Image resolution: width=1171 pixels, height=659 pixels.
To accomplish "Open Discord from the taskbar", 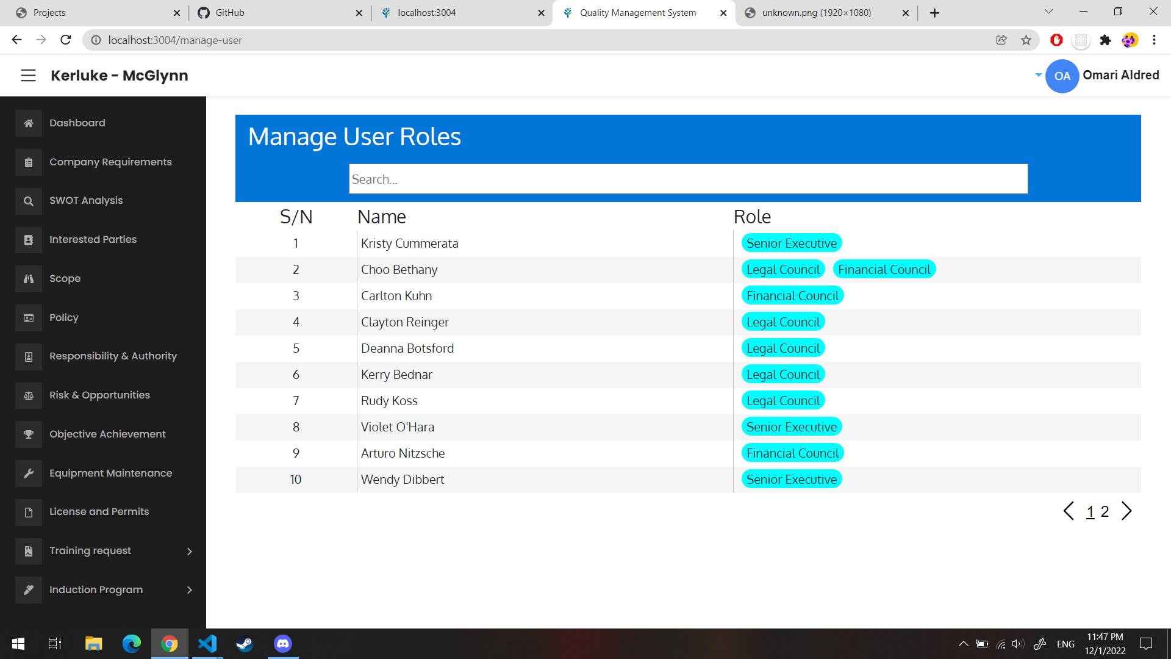I will pyautogui.click(x=282, y=644).
